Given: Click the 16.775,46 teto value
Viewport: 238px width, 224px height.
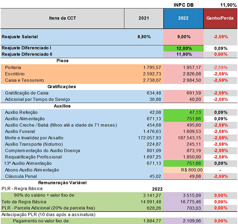Looking at the screenshot, I should (191, 202).
